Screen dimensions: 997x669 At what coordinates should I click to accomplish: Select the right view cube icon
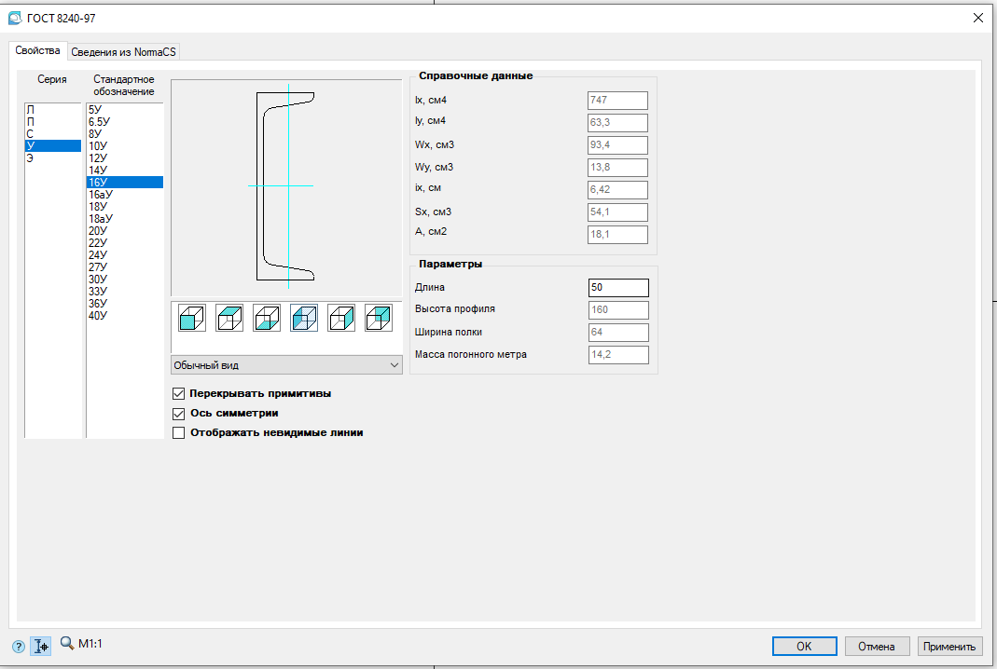pyautogui.click(x=341, y=318)
